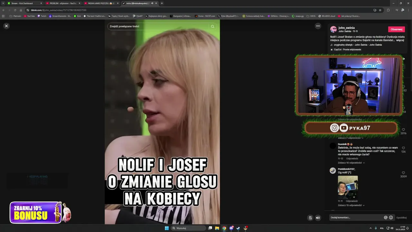Open john_swinia profile avatar
Image resolution: width=412 pixels, height=232 pixels.
click(x=333, y=29)
